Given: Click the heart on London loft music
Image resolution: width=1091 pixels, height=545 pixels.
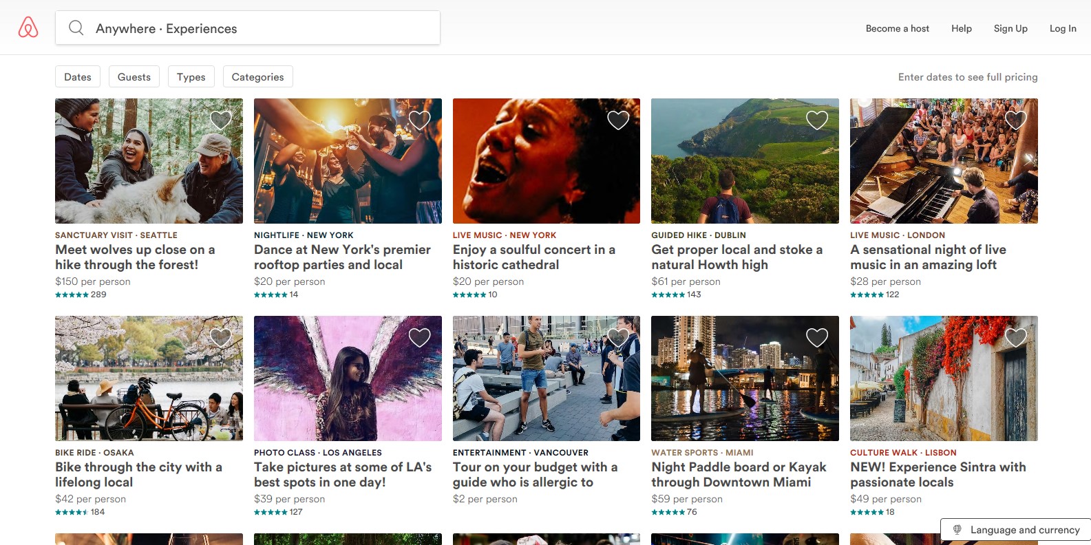Looking at the screenshot, I should pos(1016,120).
